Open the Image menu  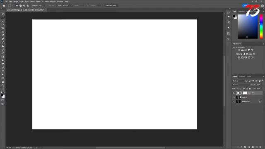[16, 2]
